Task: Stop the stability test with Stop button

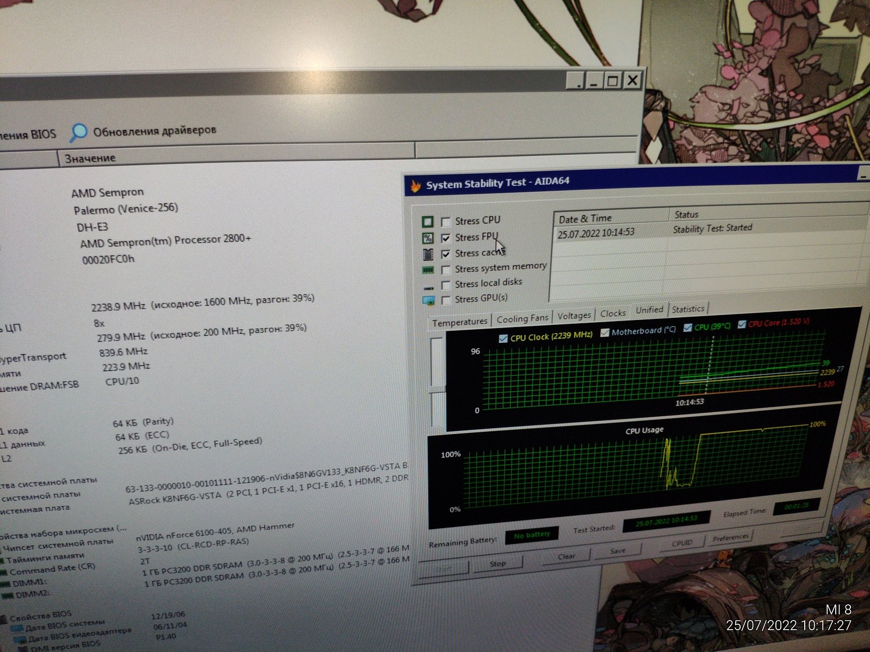Action: (x=498, y=563)
